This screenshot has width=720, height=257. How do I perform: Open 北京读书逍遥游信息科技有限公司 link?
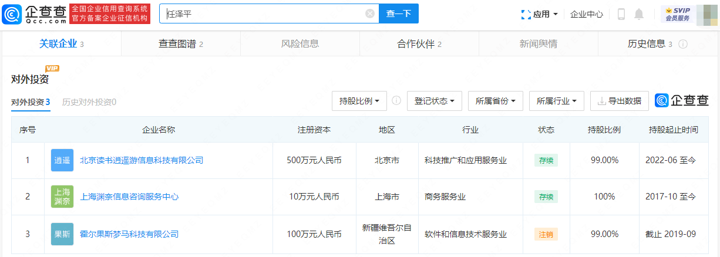(142, 160)
